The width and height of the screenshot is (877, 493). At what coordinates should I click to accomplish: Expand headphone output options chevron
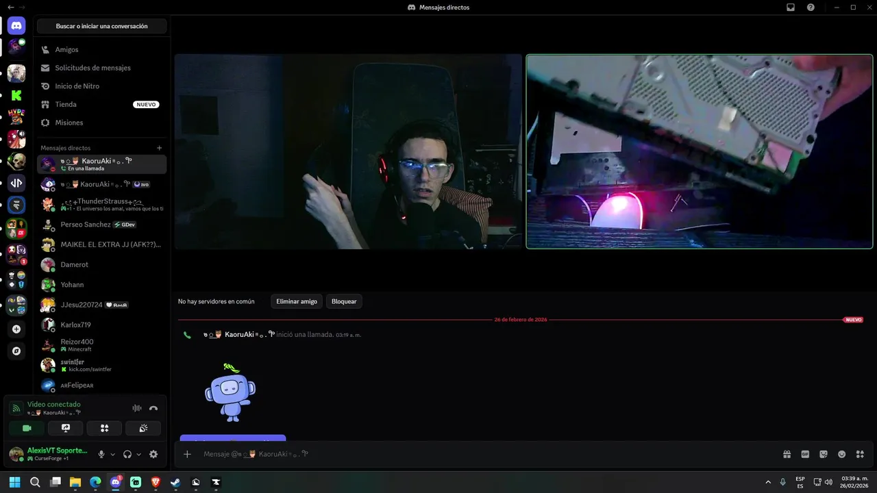pos(139,454)
